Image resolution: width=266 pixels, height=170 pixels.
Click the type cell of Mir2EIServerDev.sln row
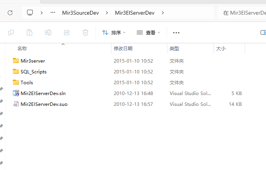190,93
